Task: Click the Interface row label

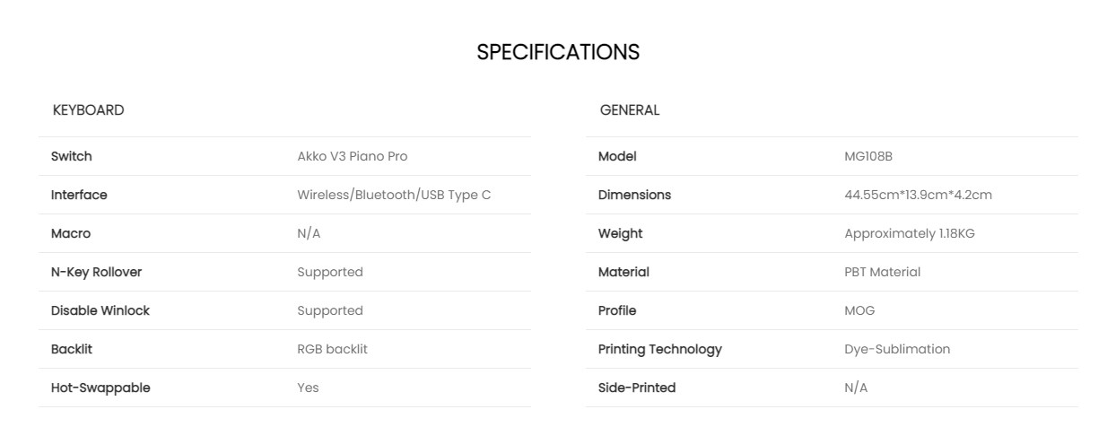Action: point(79,195)
